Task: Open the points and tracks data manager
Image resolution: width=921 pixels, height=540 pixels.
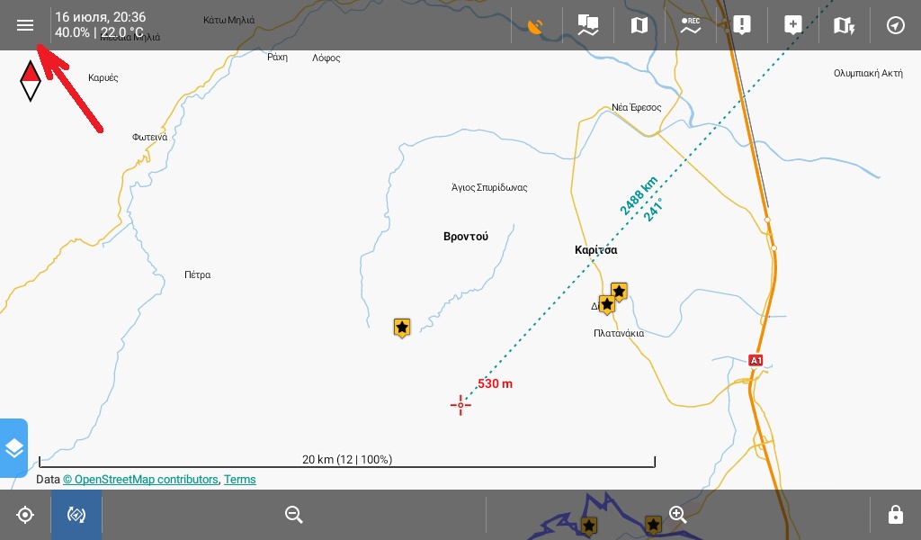Action: click(587, 25)
